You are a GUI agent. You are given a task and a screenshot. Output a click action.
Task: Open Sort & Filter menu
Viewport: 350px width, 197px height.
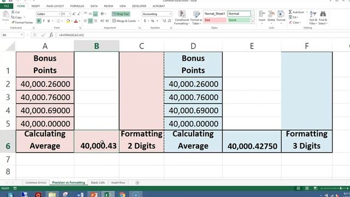(313, 18)
